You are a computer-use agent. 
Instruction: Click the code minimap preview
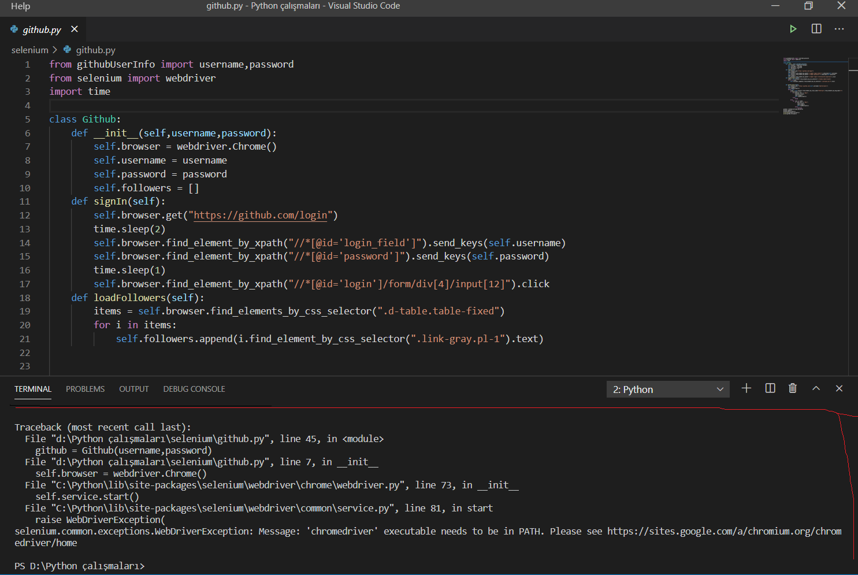point(812,86)
